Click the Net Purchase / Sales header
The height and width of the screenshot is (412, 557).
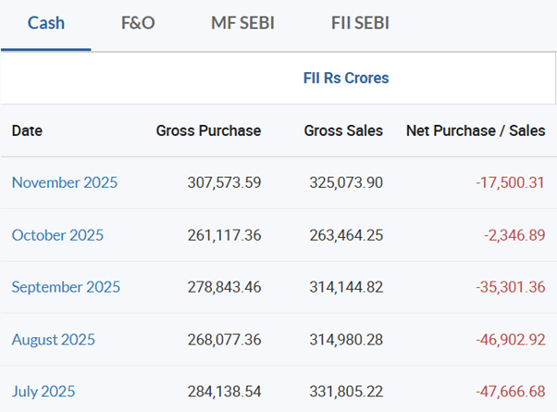click(476, 131)
